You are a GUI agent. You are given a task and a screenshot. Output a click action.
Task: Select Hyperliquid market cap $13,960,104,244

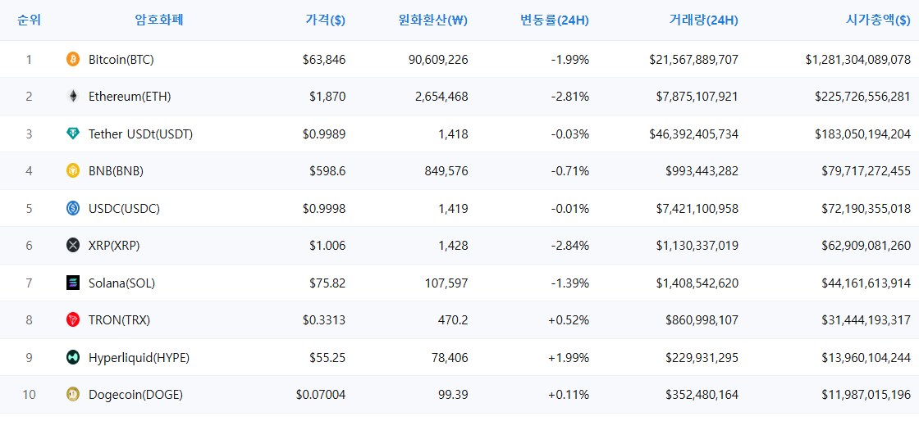(866, 357)
